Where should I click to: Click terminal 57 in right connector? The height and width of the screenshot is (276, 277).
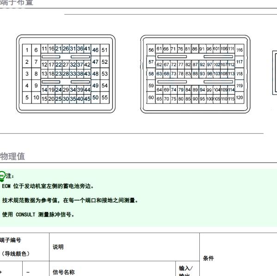(x=151, y=62)
